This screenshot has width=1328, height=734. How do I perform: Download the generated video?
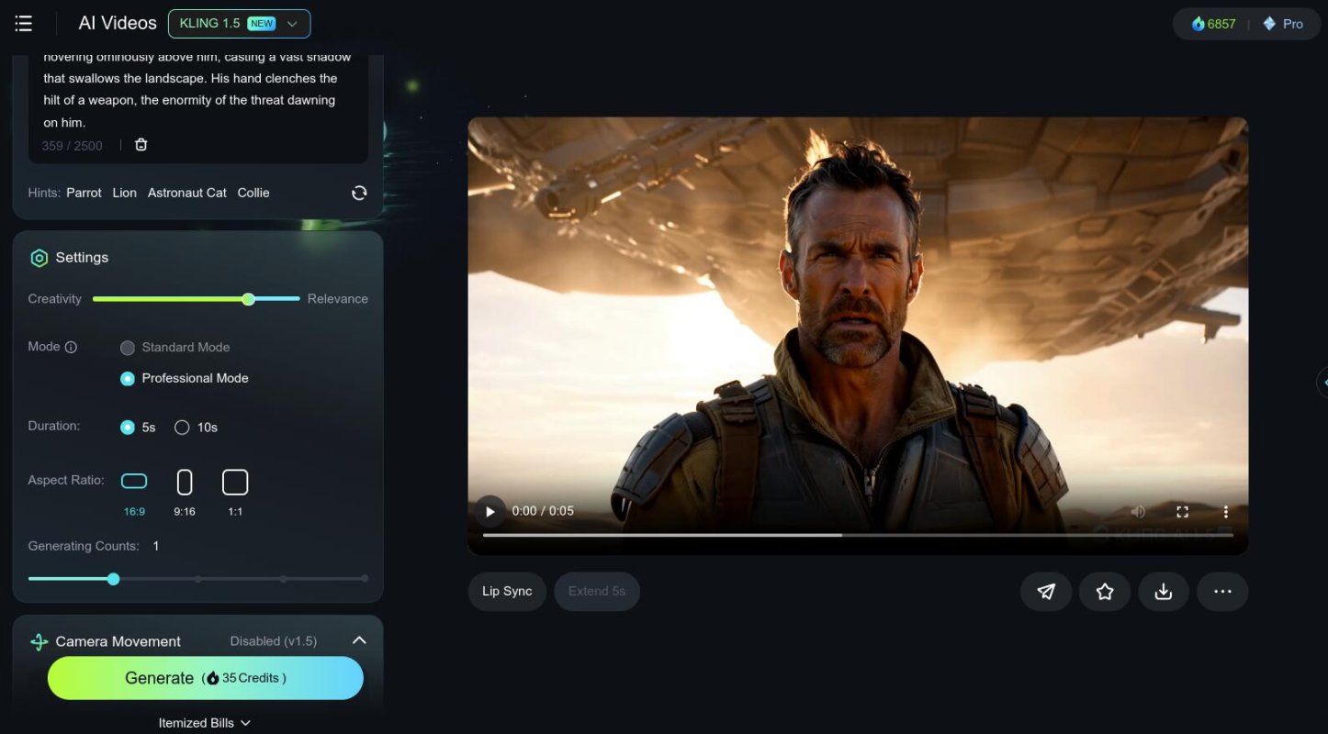click(x=1164, y=592)
